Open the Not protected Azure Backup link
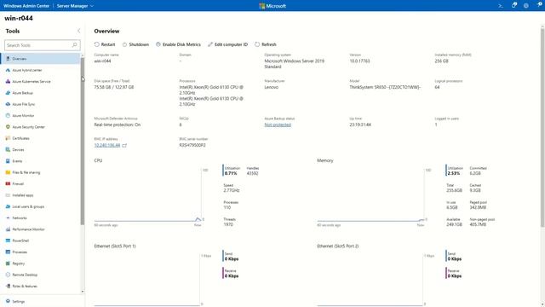Viewport: 545px width, 307px height. tap(278, 125)
